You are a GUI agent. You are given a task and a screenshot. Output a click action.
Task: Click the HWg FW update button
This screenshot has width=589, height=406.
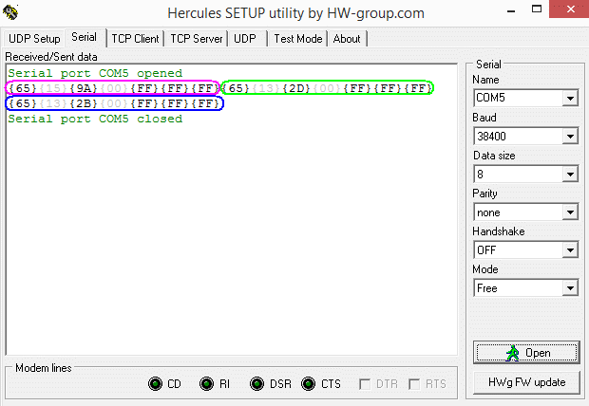tap(525, 382)
